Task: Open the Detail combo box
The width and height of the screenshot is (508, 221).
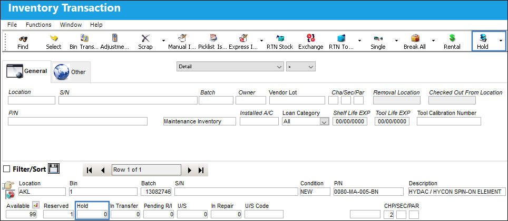Action: point(230,67)
